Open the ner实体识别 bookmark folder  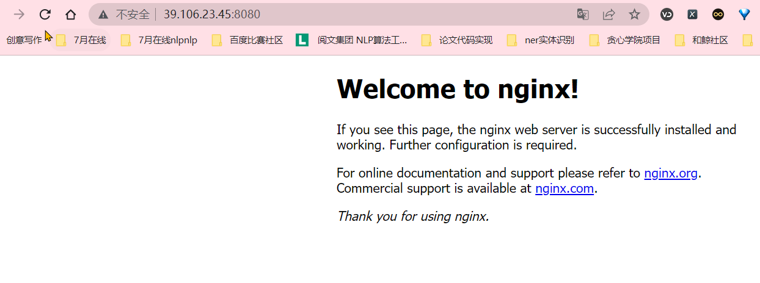click(541, 40)
